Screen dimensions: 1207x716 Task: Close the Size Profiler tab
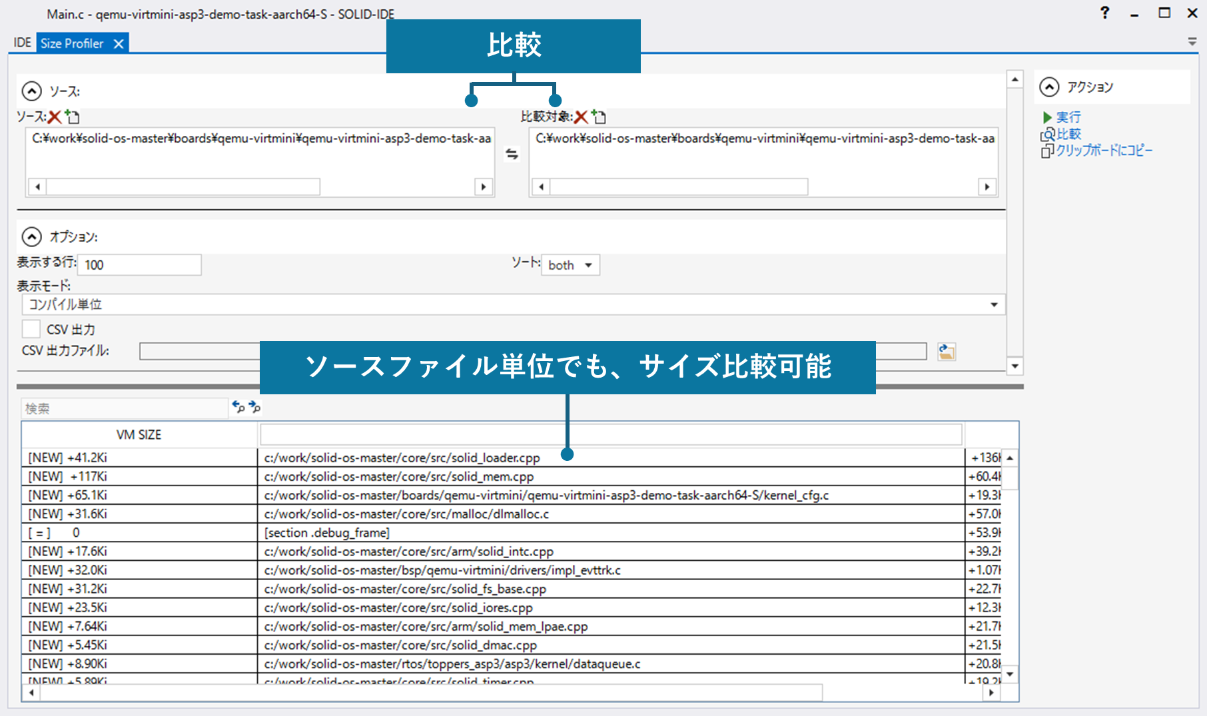(119, 44)
